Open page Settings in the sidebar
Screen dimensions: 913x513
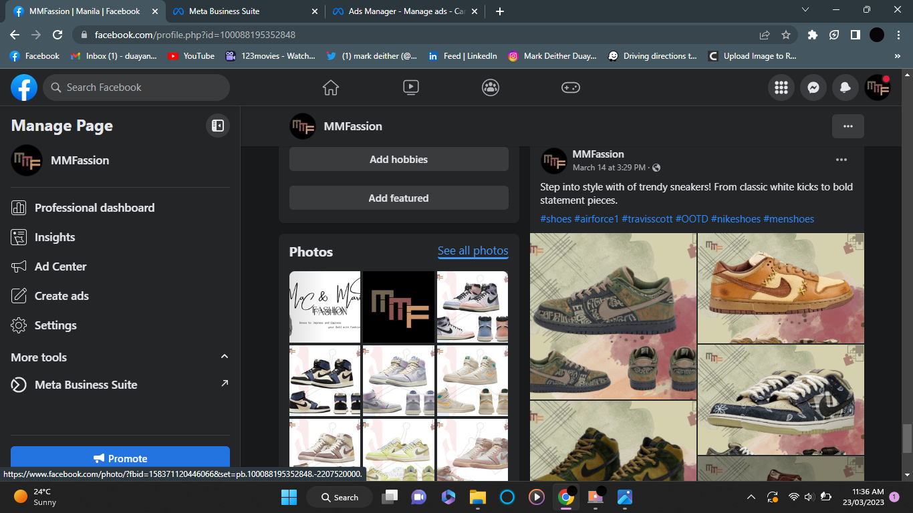[120, 325]
